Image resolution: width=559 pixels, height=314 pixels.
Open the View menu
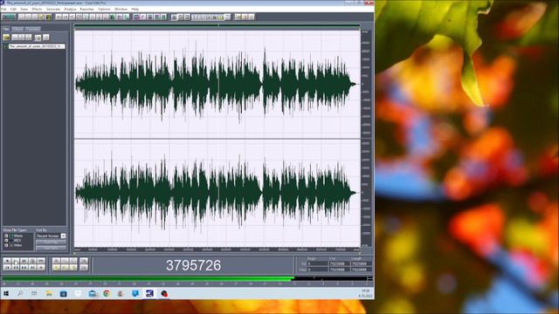(x=24, y=9)
